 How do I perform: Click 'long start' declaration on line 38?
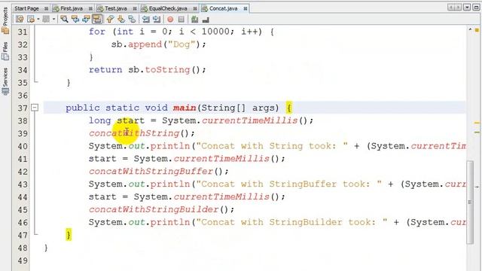117,120
